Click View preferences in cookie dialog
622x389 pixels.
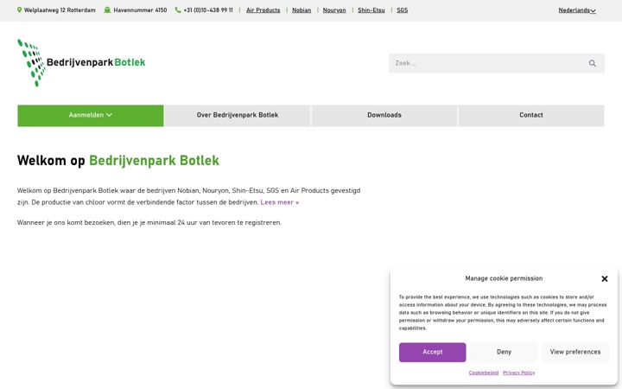point(575,352)
